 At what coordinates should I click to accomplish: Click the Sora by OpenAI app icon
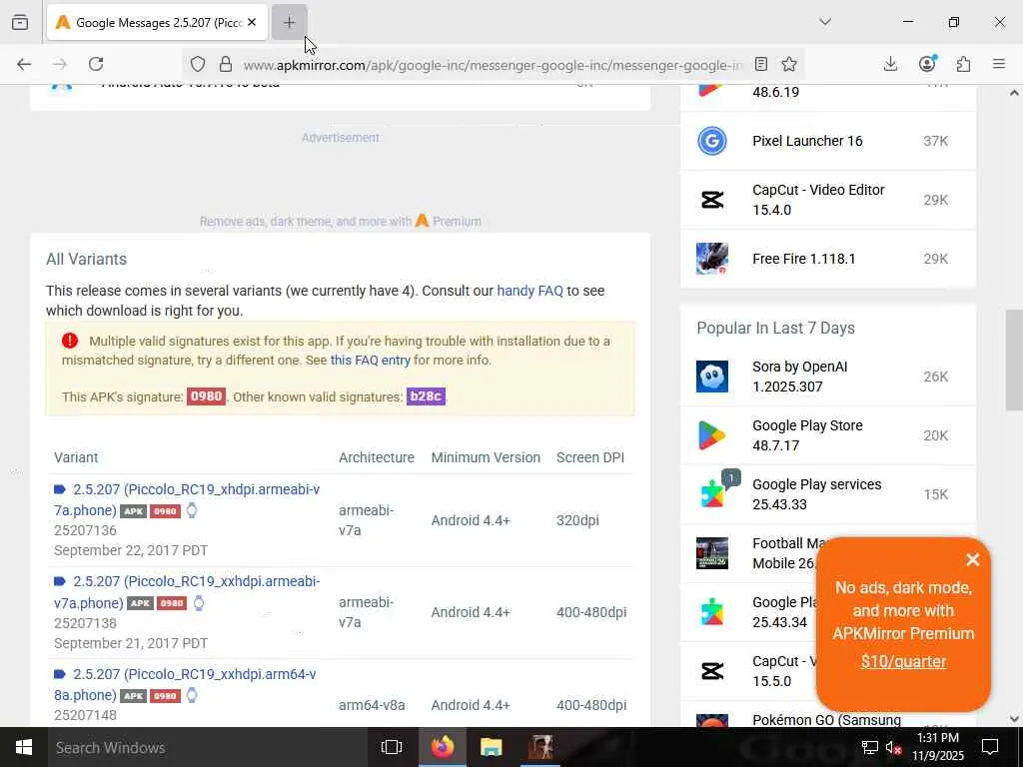pyautogui.click(x=711, y=377)
